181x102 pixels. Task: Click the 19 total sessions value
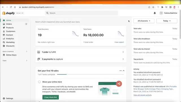coord(40,35)
